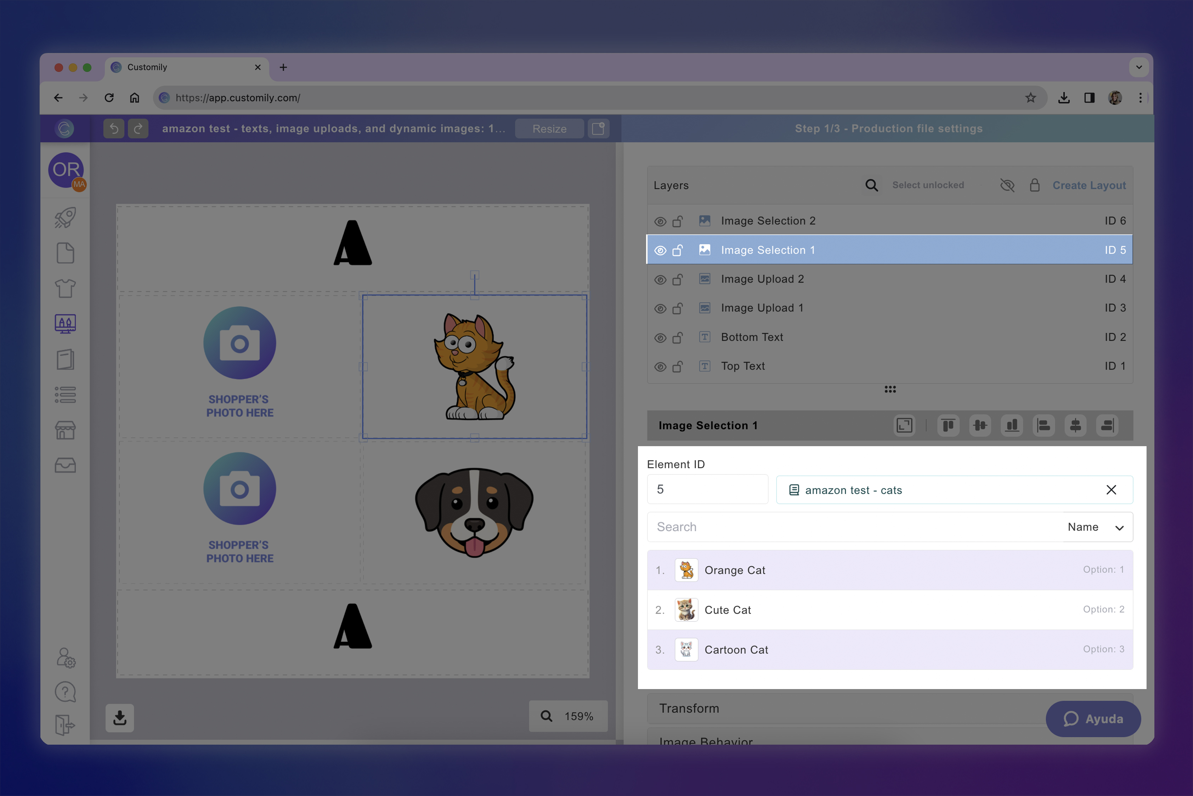Click the dog image on canvas

(x=474, y=513)
